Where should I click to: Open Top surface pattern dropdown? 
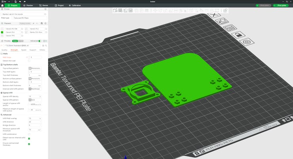(x=35, y=68)
